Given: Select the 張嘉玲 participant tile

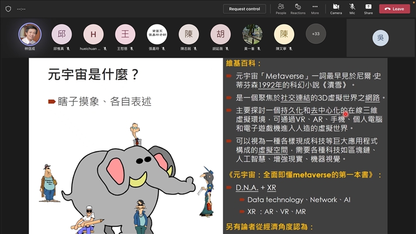Looking at the screenshot, I should point(157,34).
